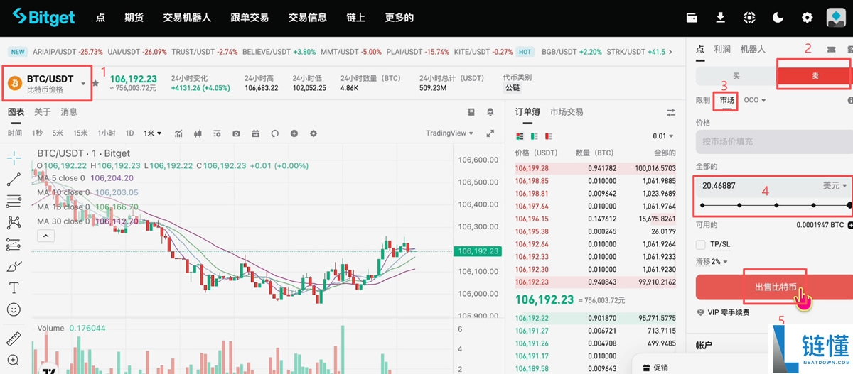Open the 1米 timeframe dropdown
Viewport: 853px width, 374px height.
pyautogui.click(x=152, y=133)
